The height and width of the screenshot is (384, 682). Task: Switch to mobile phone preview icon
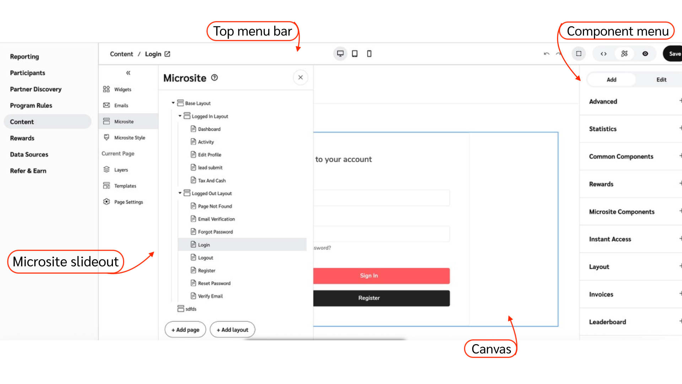pos(369,54)
